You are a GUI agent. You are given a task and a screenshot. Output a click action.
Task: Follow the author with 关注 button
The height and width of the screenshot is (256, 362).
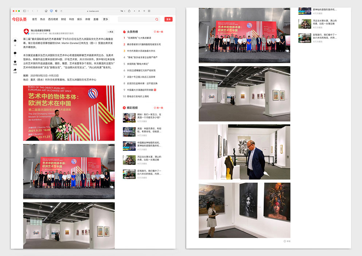point(110,32)
